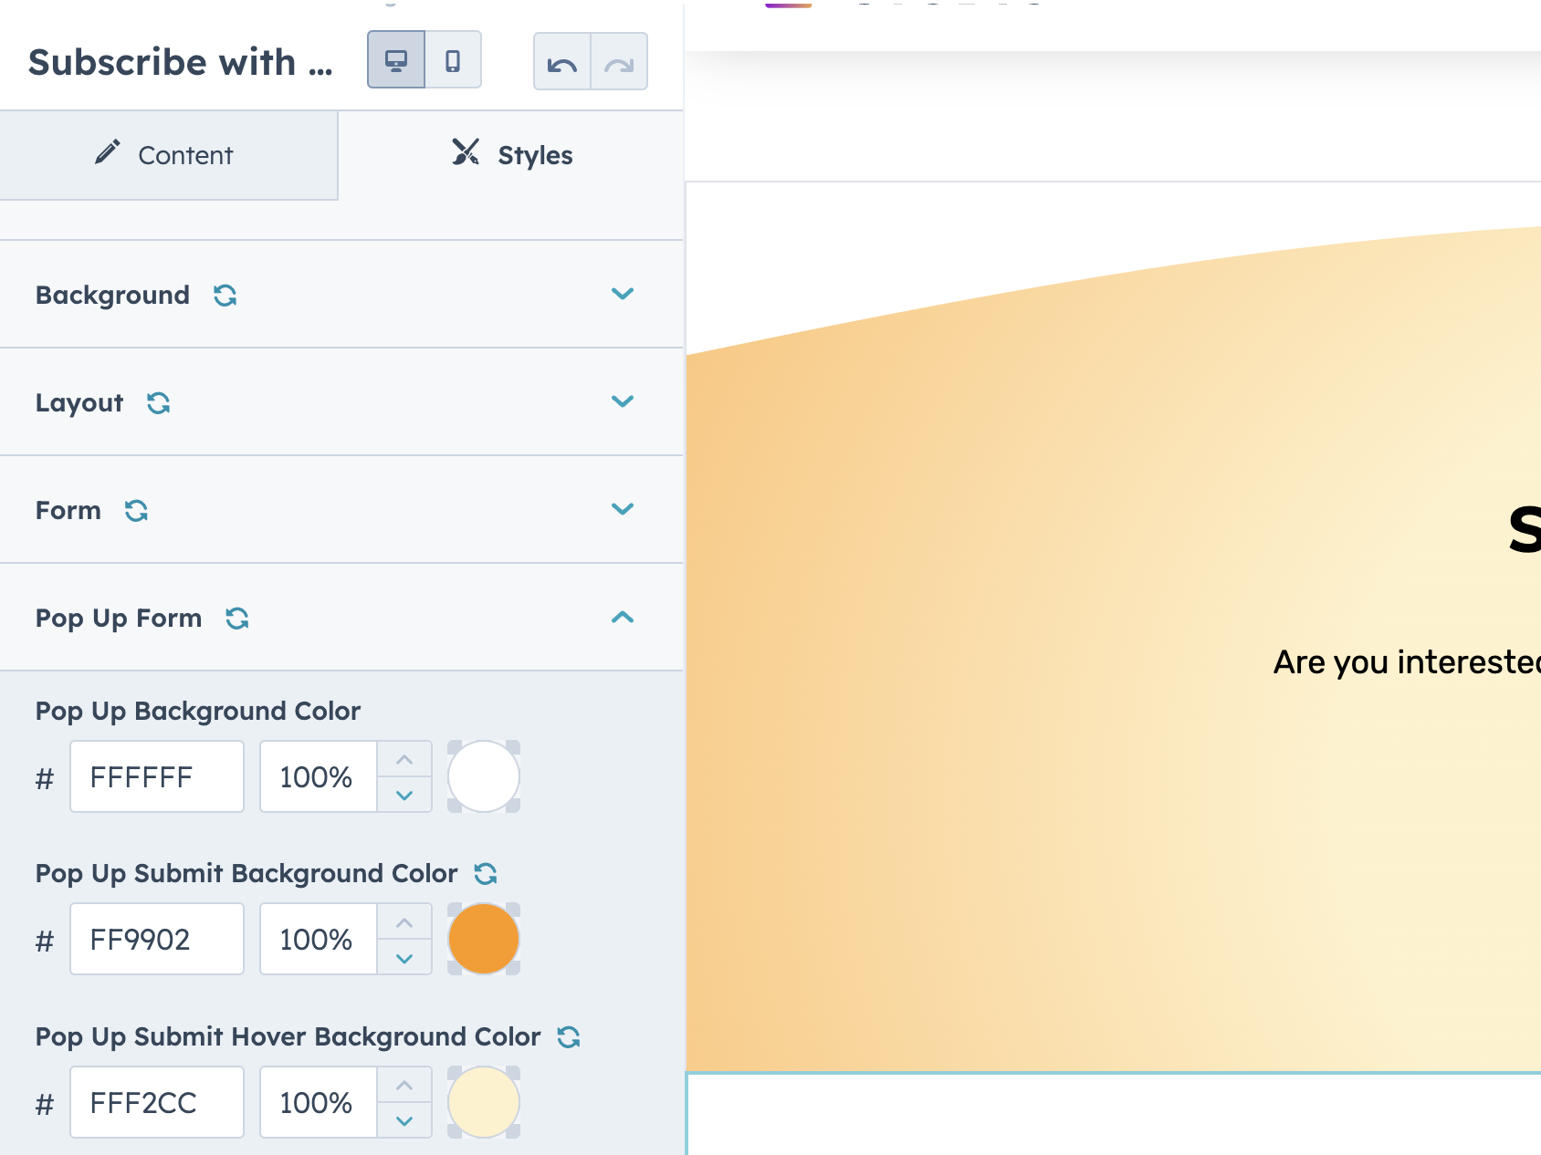Open the Content tab
Screen dimensions: 1541x1155
[x=168, y=155]
